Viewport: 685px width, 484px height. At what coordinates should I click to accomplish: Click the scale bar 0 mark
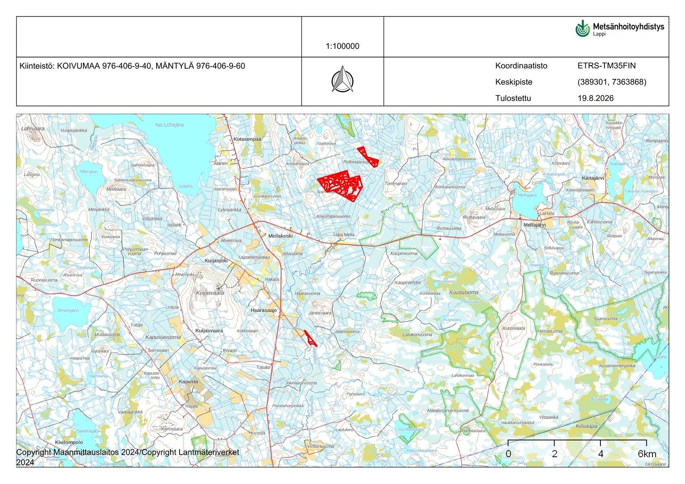point(508,454)
